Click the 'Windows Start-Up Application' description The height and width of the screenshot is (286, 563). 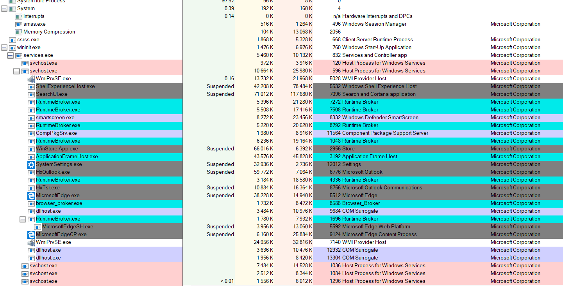click(x=377, y=48)
